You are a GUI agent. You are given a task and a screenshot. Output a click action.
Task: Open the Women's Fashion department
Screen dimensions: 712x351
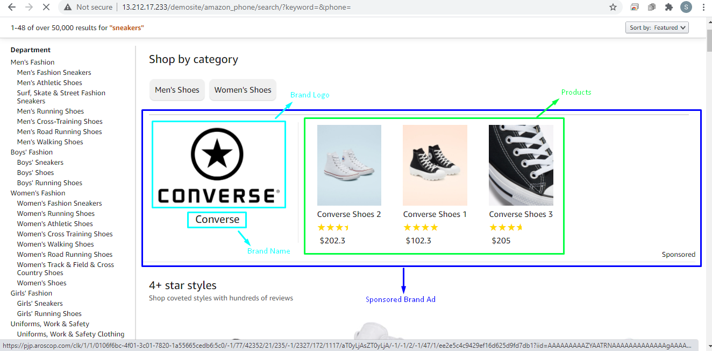tap(38, 193)
